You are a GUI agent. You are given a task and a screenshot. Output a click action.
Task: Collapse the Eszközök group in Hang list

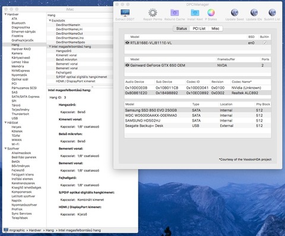coord(50,20)
